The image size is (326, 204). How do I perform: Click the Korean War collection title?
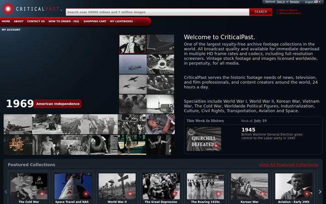tap(249, 202)
